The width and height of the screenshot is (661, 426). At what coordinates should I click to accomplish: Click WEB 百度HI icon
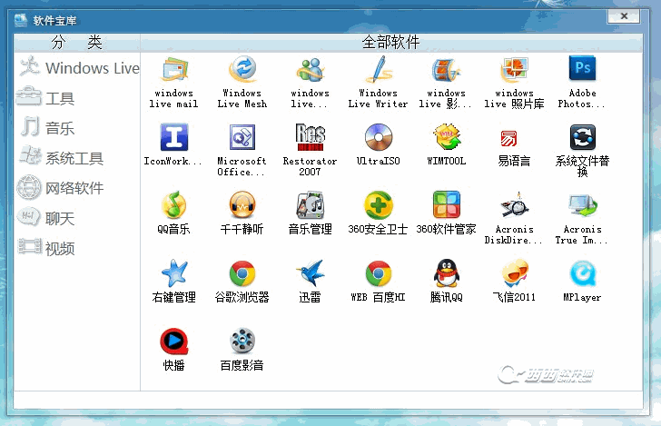379,273
